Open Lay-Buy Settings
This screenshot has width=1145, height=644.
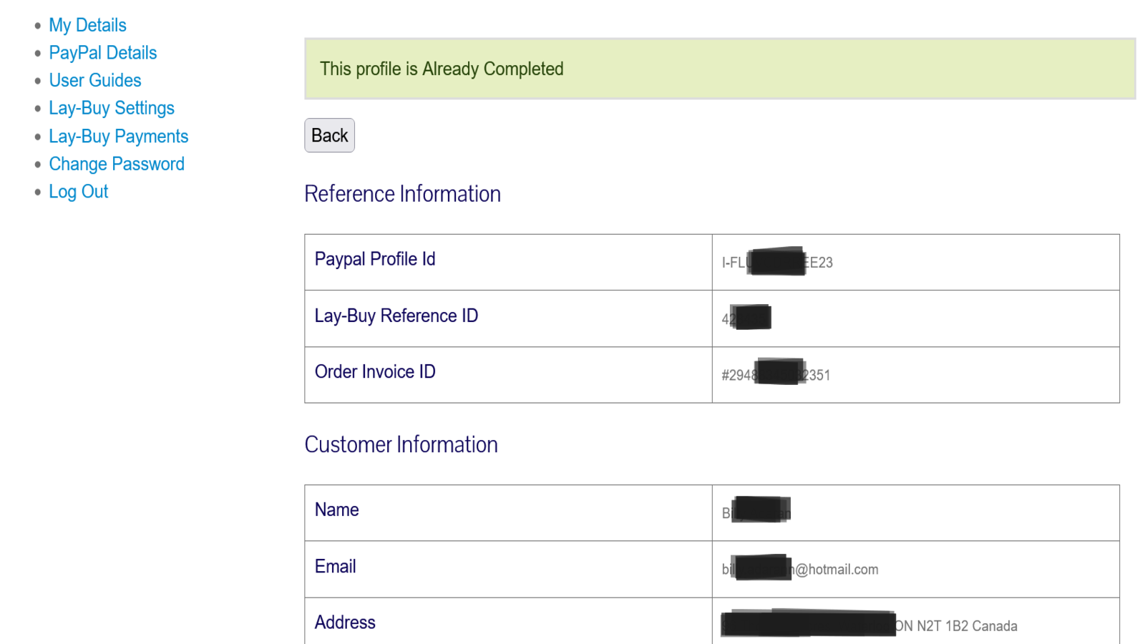coord(112,107)
